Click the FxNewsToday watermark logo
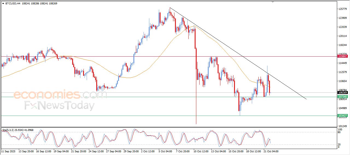 click(x=59, y=106)
